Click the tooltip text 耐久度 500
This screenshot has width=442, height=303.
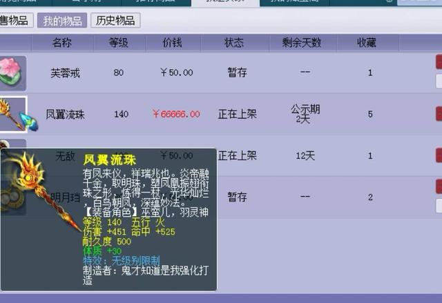pyautogui.click(x=107, y=242)
